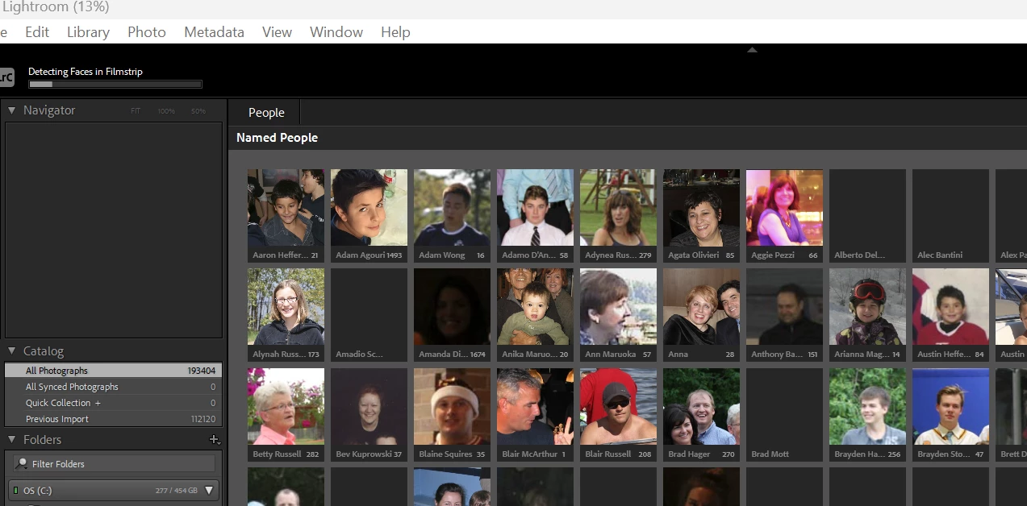Viewport: 1027px width, 506px height.
Task: Open the Library menu
Action: (88, 32)
